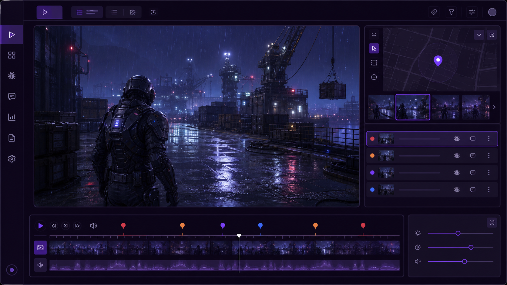
Task: Click the record indicator at sidebar bottom
Action: tap(12, 270)
